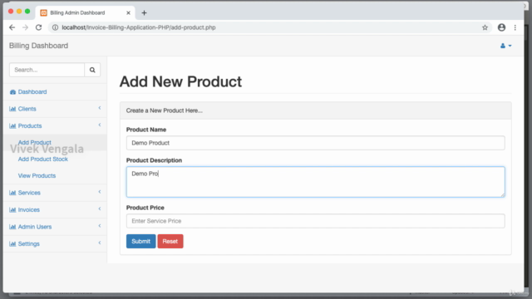Screen dimensions: 532x299
Task: Click the magnifier search button in sidebar
Action: pos(92,70)
